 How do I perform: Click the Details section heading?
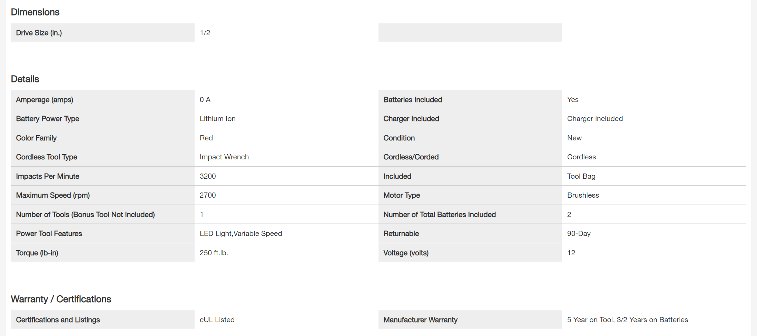pyautogui.click(x=25, y=79)
